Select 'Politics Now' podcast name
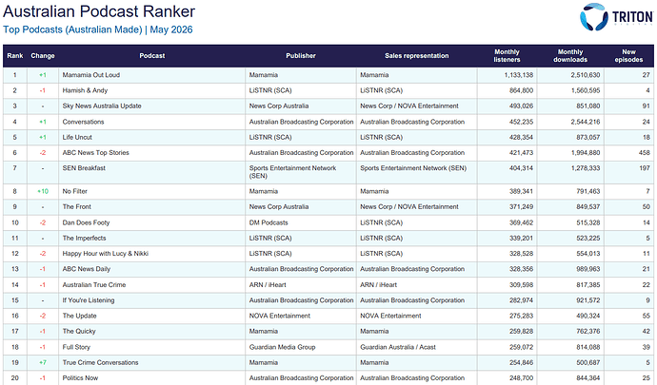Screen dimensions: 657x385 80,378
